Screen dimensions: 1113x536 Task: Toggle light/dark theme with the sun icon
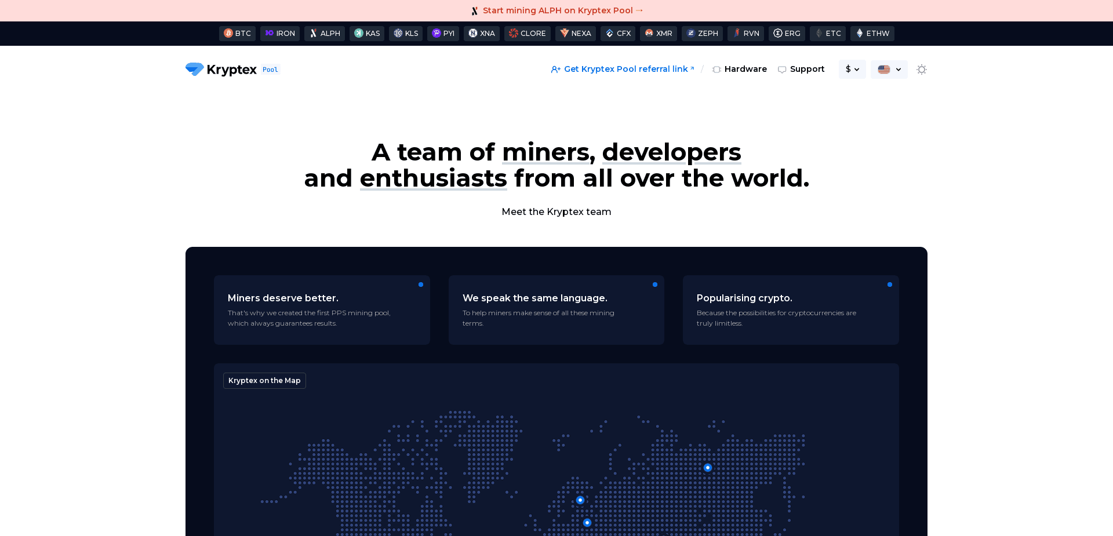921,69
